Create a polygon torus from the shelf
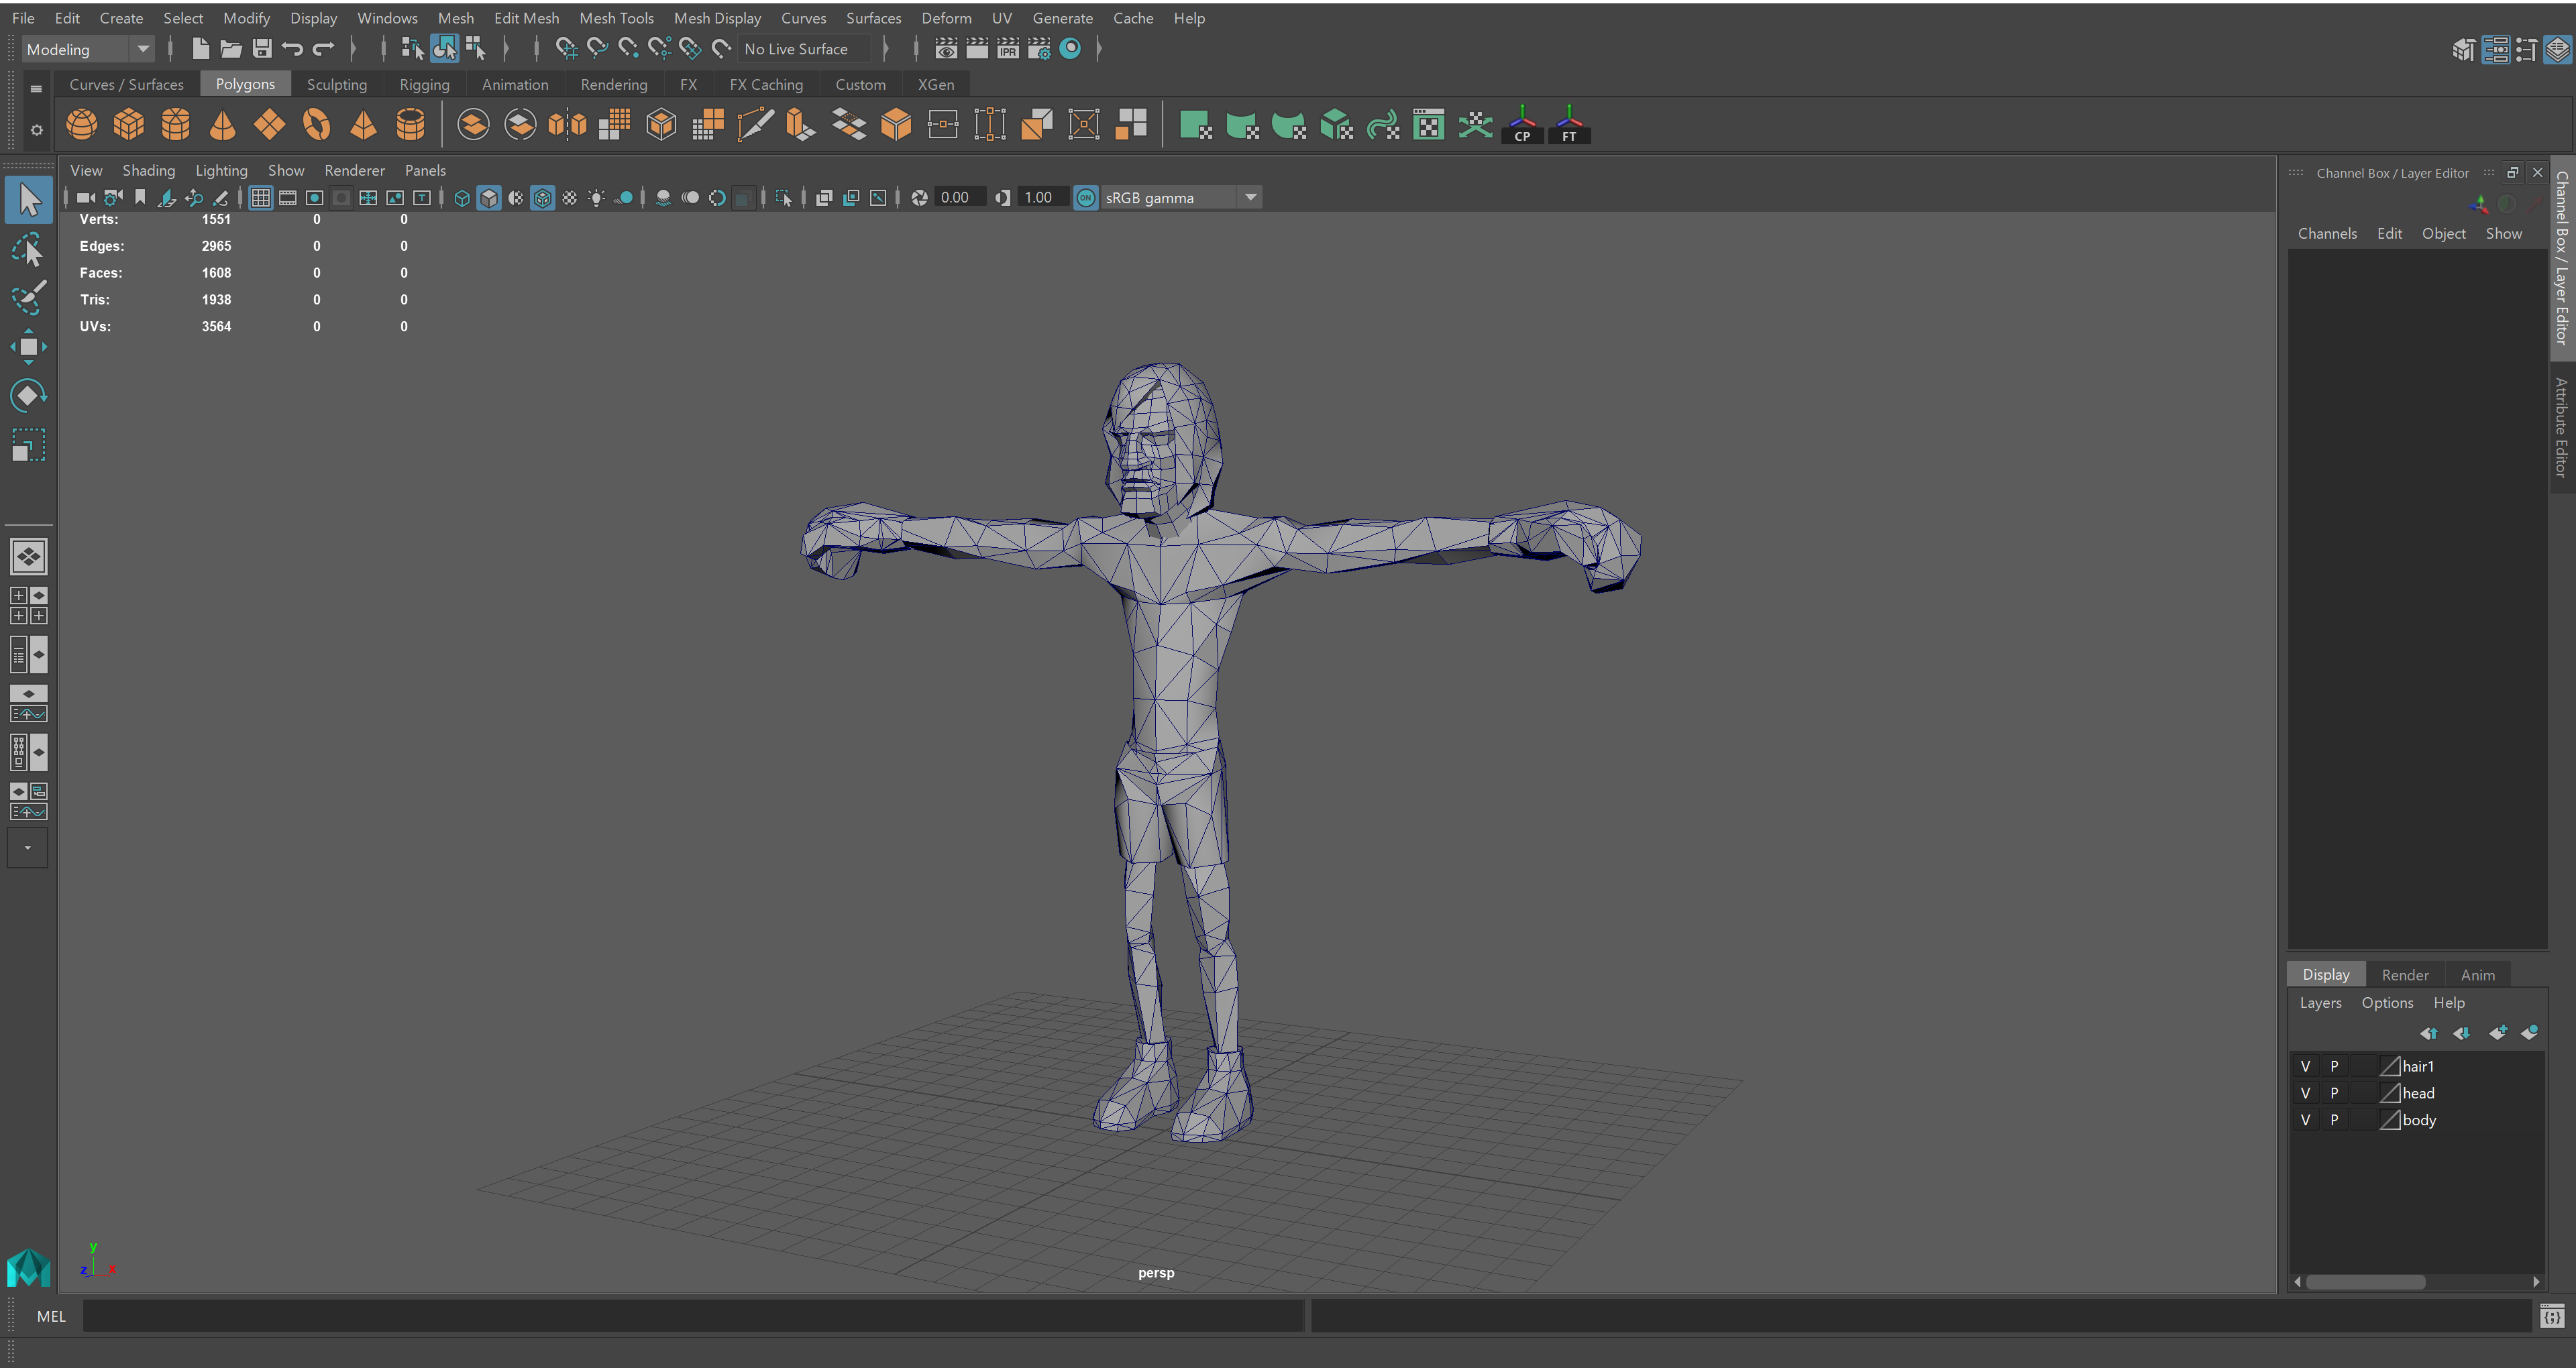2576x1368 pixels. 316,125
